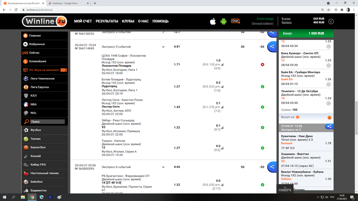Screen dimensions: 358x201
Task: Open X5. Игра на миллион promo
Action: click(45, 70)
